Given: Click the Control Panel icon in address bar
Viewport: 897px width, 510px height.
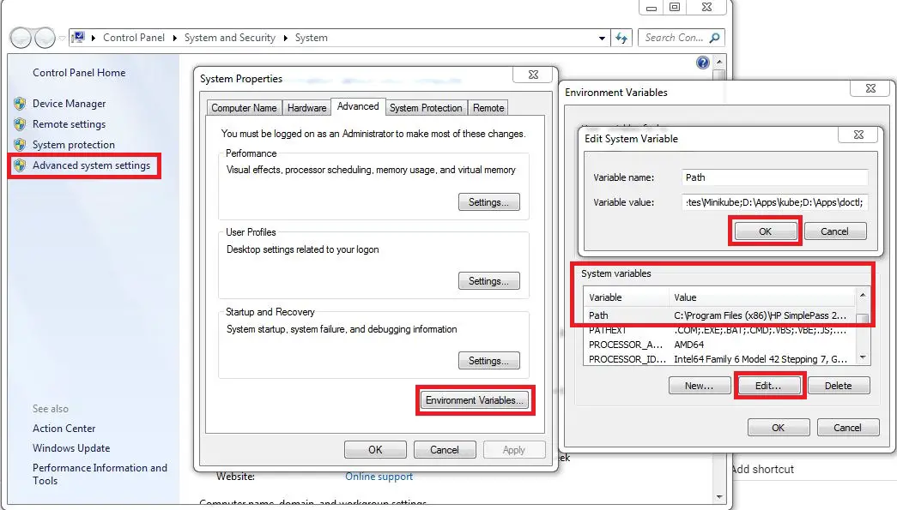Looking at the screenshot, I should [78, 37].
